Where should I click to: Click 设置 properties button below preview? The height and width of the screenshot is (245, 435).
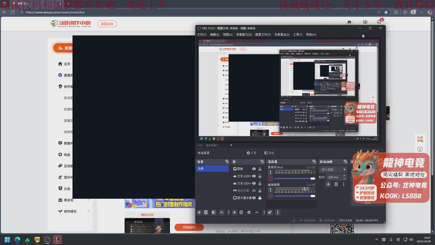[x=251, y=153]
